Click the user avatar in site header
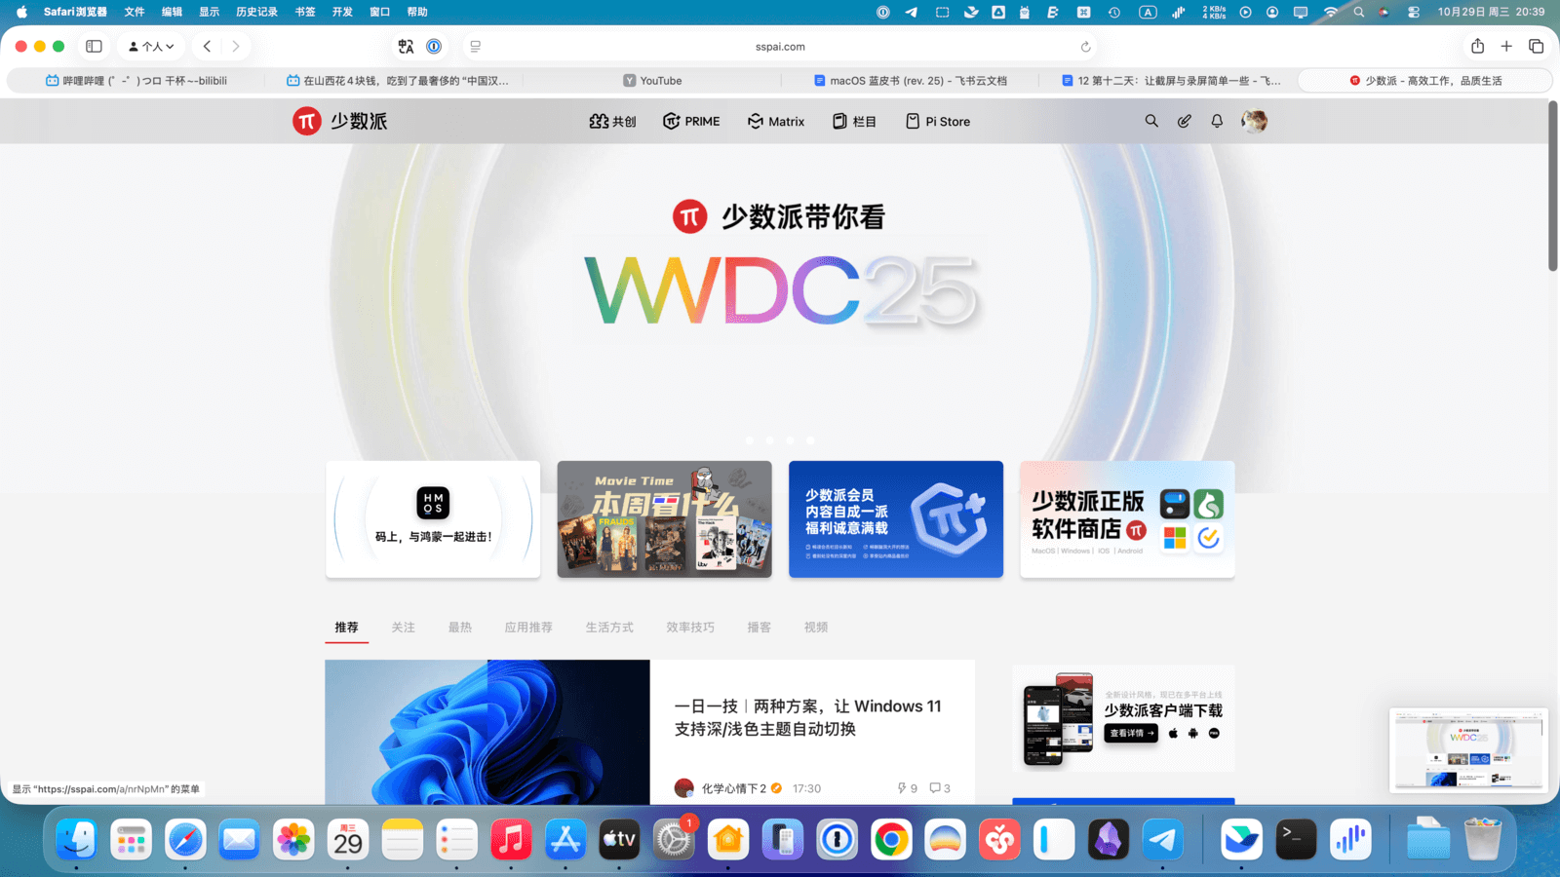This screenshot has width=1560, height=877. 1254,121
